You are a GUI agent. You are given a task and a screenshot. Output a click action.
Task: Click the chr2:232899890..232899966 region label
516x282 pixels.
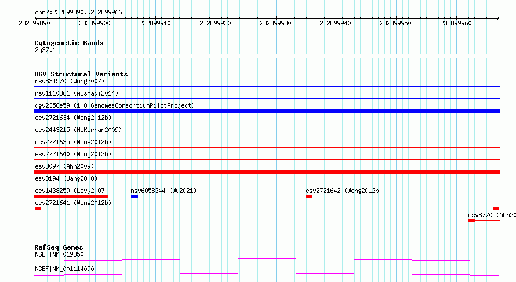78,13
